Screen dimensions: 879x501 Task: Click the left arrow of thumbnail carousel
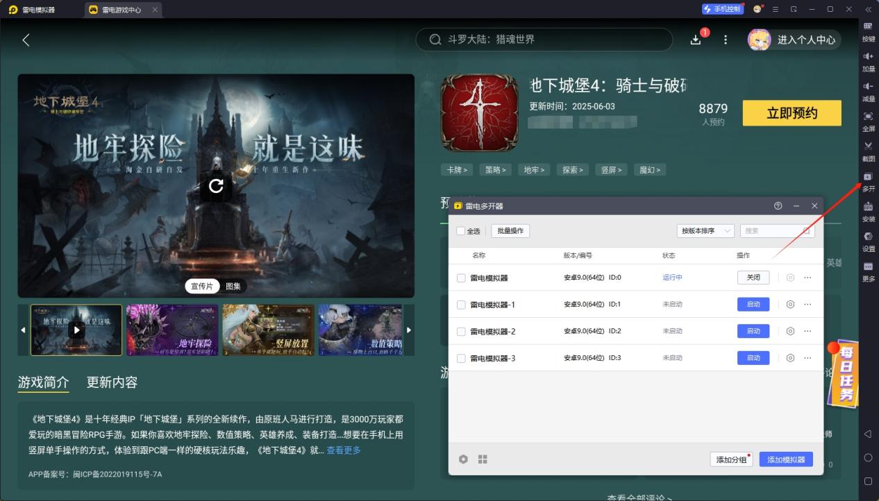pyautogui.click(x=23, y=330)
